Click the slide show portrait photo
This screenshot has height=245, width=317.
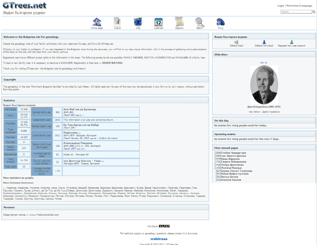click(264, 85)
